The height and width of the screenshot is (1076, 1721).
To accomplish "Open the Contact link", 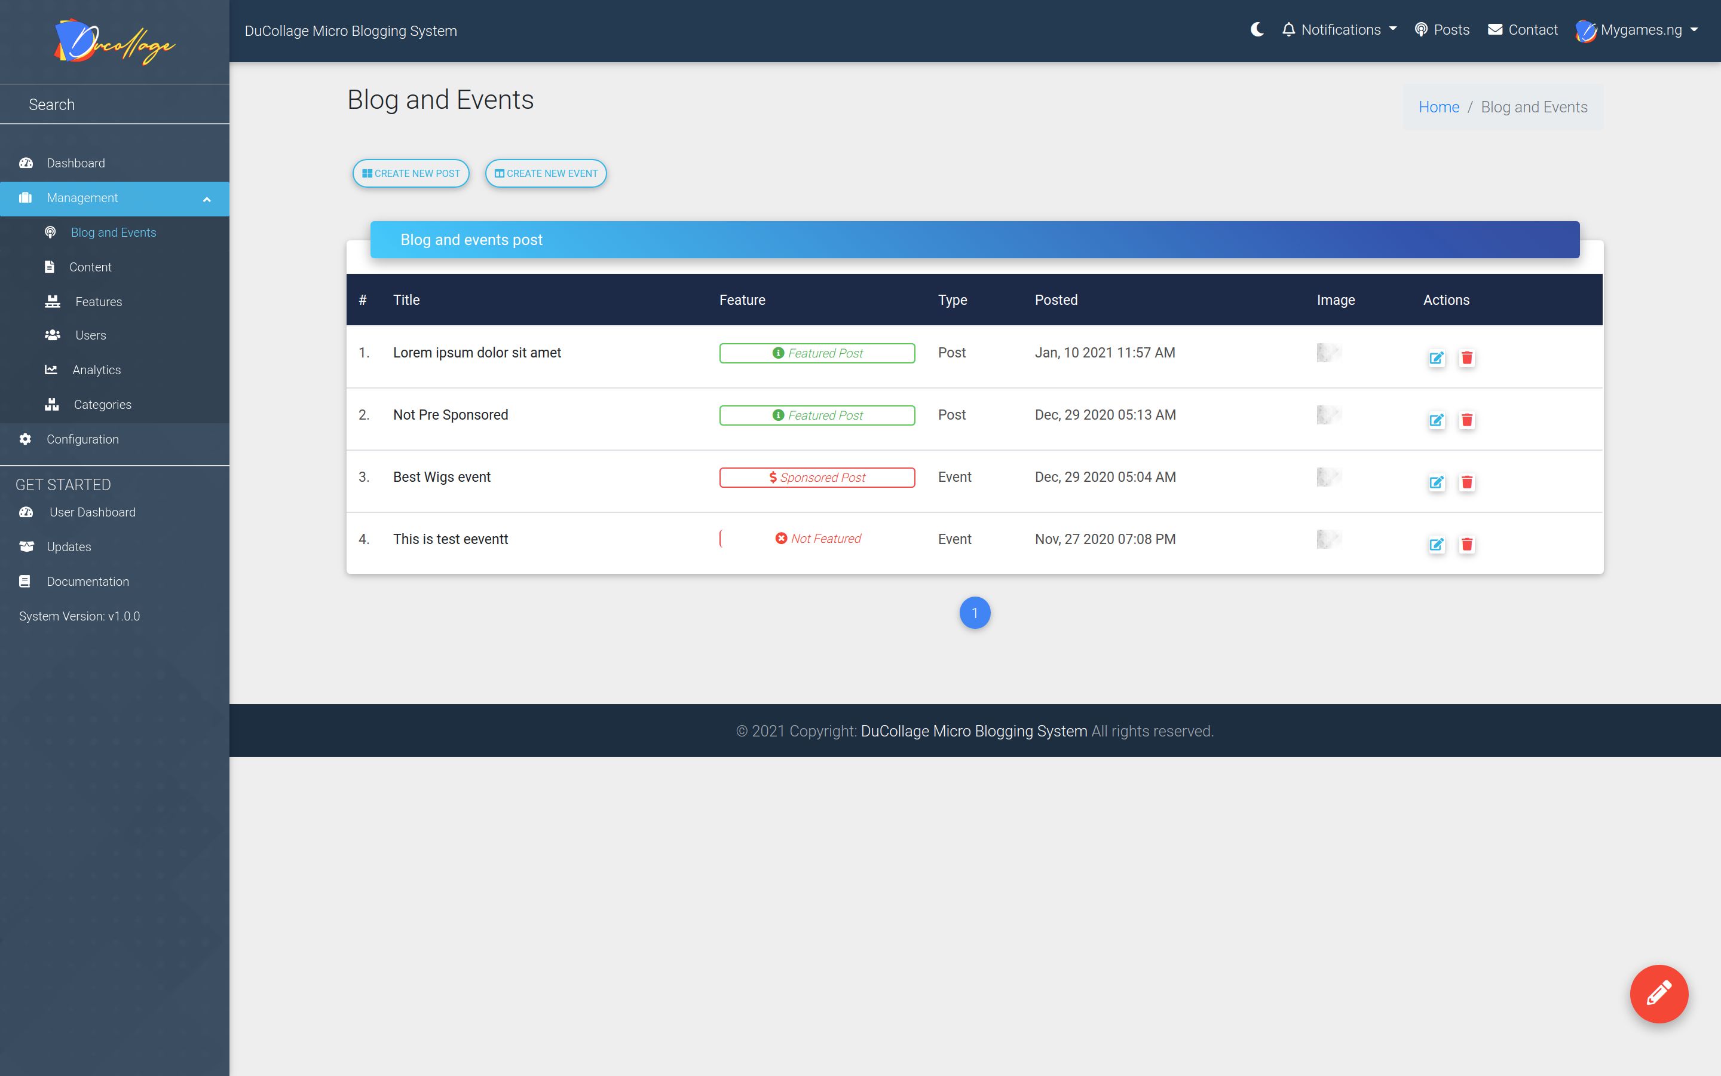I will [1523, 30].
